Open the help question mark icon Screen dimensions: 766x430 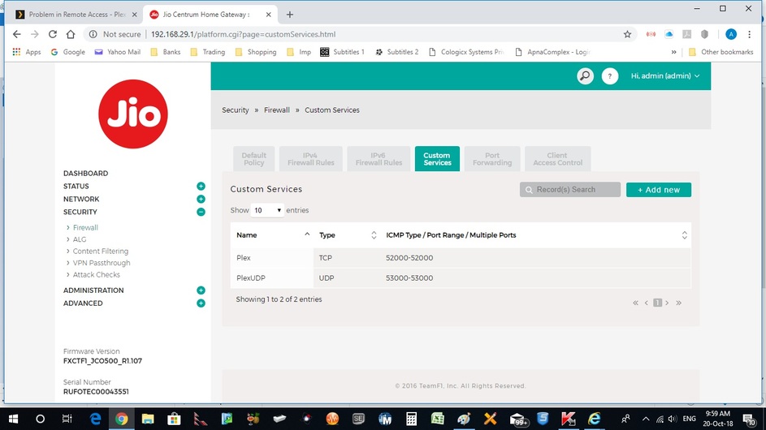click(610, 76)
